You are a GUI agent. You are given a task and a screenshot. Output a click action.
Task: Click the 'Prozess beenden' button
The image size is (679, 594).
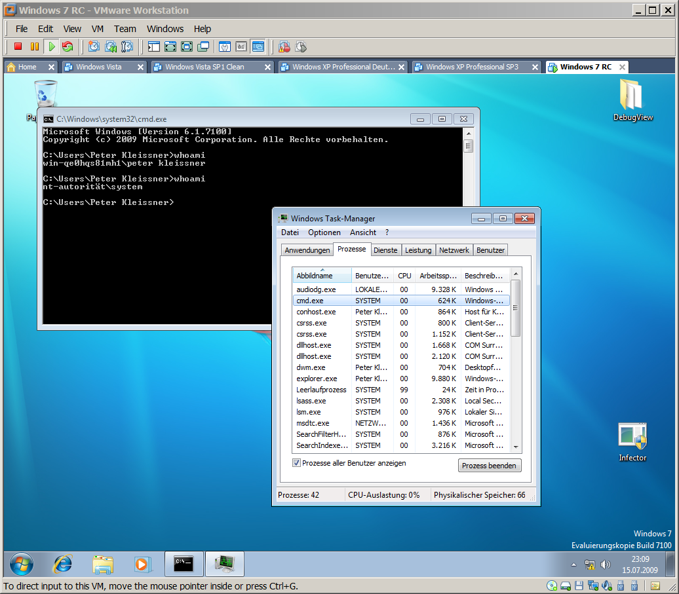pyautogui.click(x=489, y=465)
